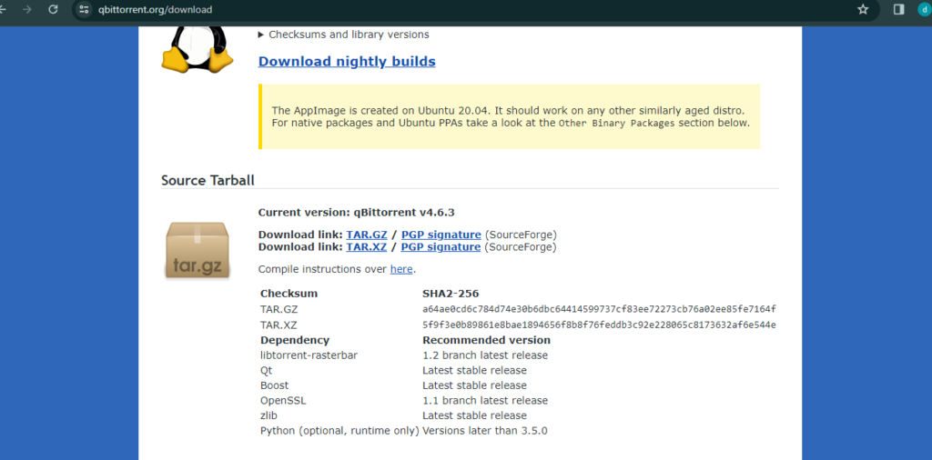The height and width of the screenshot is (460, 932).
Task: Click the TAR.XZ SHA2-256 checksum hash
Action: tap(599, 325)
